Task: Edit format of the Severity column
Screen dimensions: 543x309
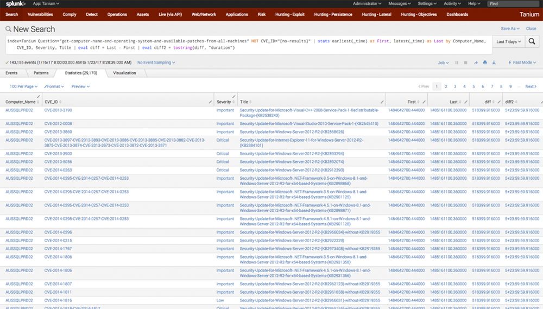Action: click(x=233, y=96)
